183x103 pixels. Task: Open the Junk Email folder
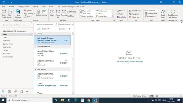pyautogui.click(x=7, y=47)
